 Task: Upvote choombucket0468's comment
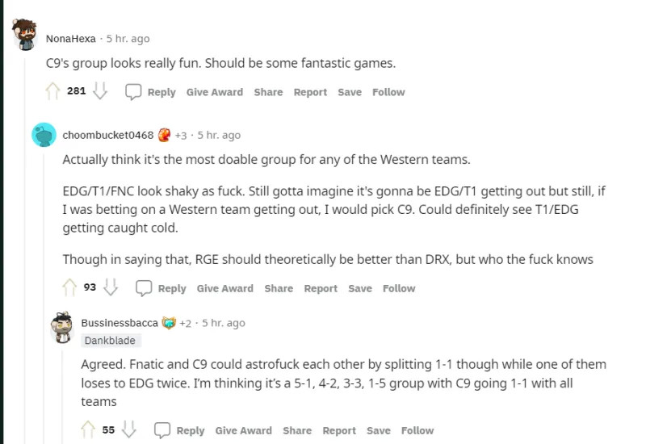click(71, 288)
